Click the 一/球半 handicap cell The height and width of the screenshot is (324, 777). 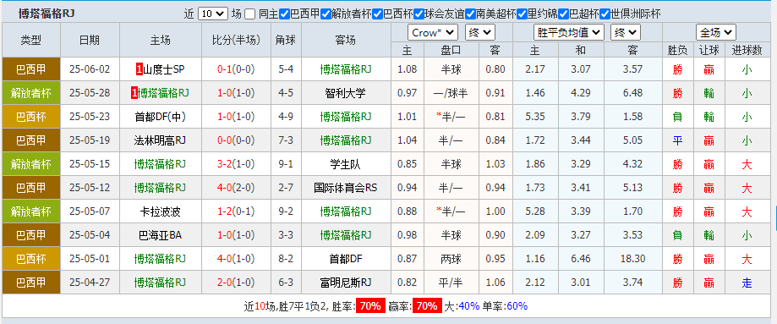pyautogui.click(x=451, y=93)
